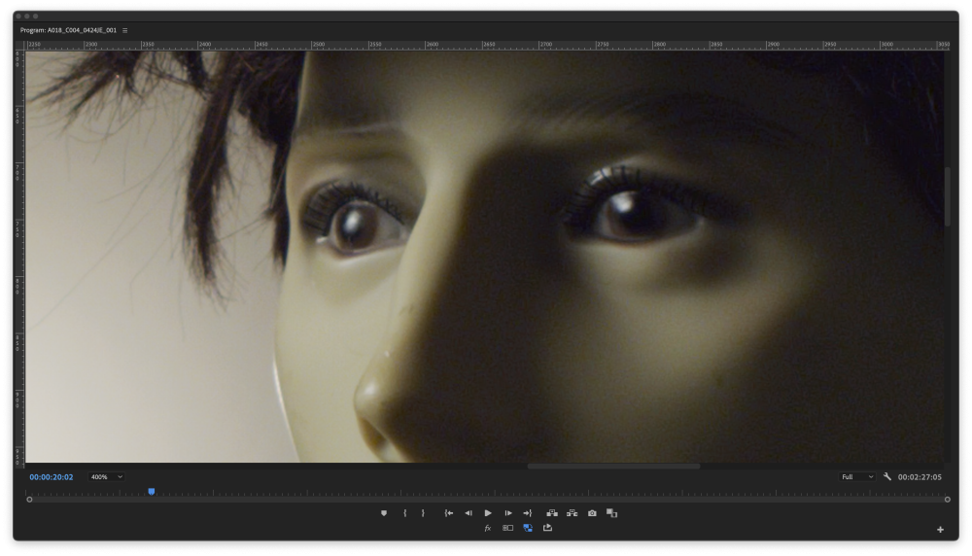Open the Comparison View

click(x=611, y=513)
